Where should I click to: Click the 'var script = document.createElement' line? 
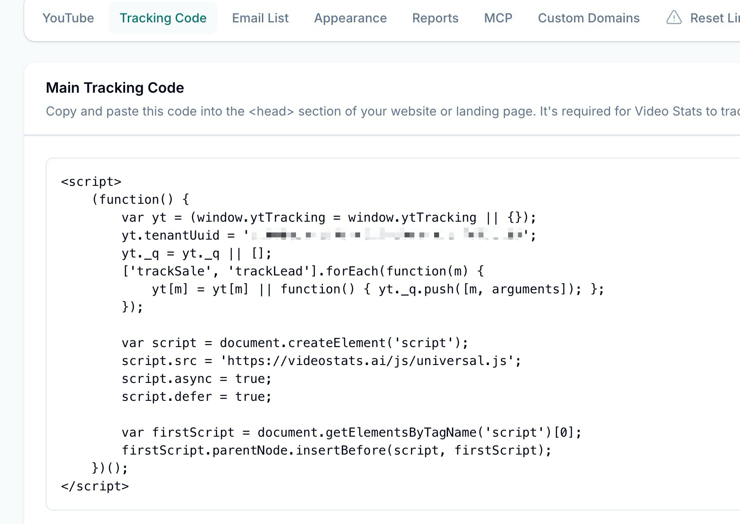pyautogui.click(x=295, y=343)
